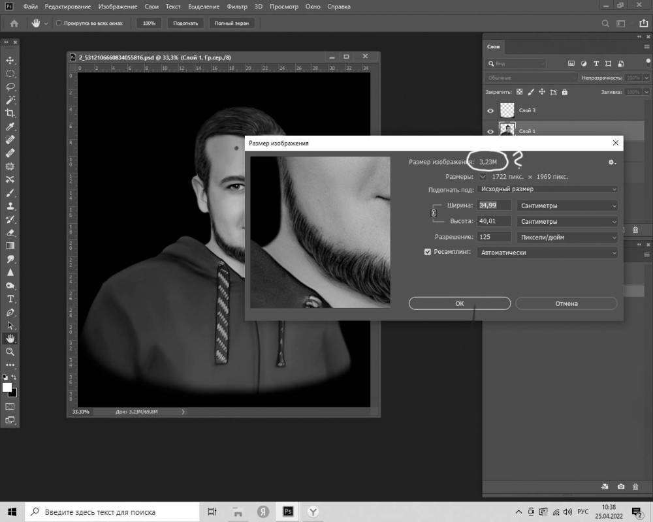Viewport: 653px width, 522px height.
Task: Hide Слой 3 using its eye icon
Action: coord(490,111)
